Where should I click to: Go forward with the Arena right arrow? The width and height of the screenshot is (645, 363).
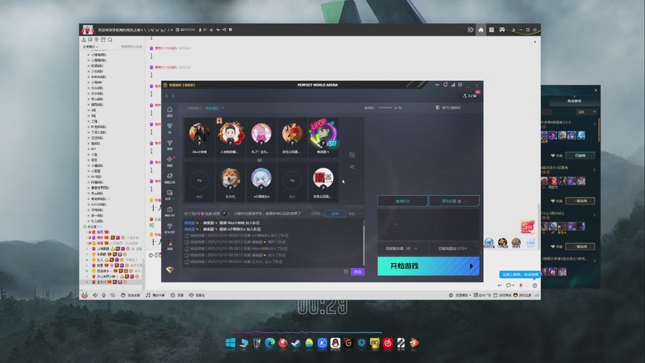pos(173,95)
